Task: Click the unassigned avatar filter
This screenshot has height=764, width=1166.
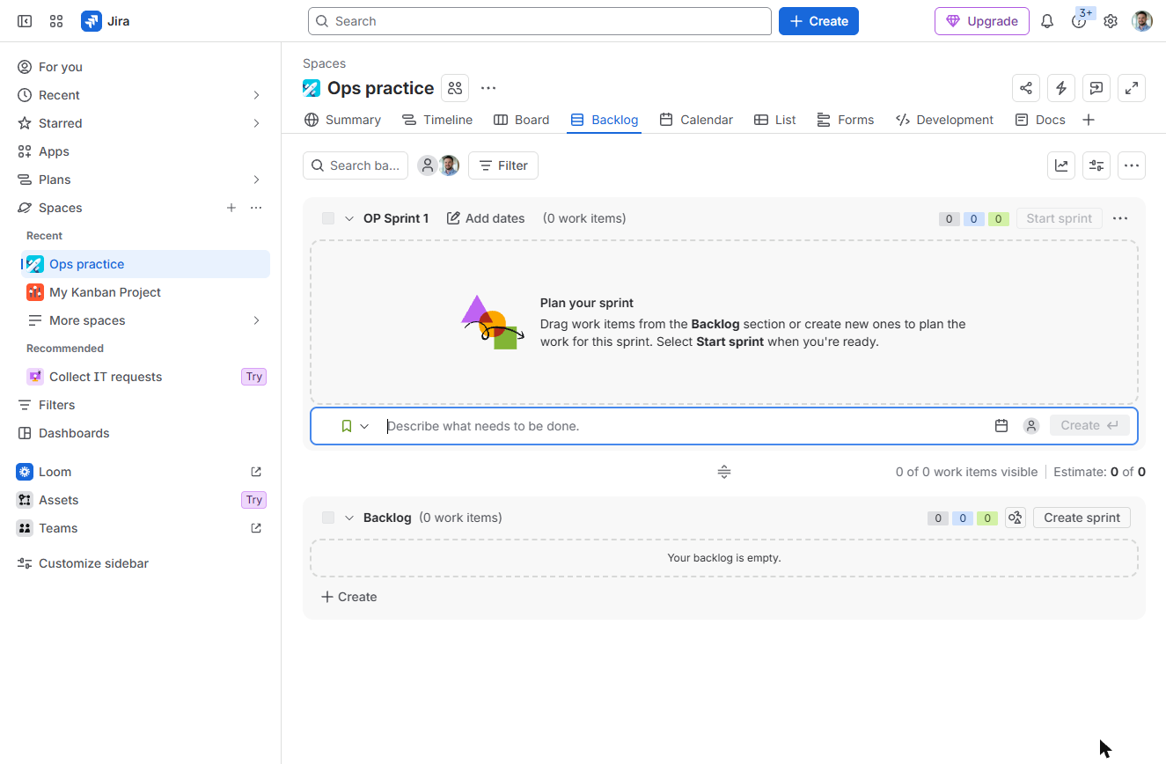Action: point(428,165)
